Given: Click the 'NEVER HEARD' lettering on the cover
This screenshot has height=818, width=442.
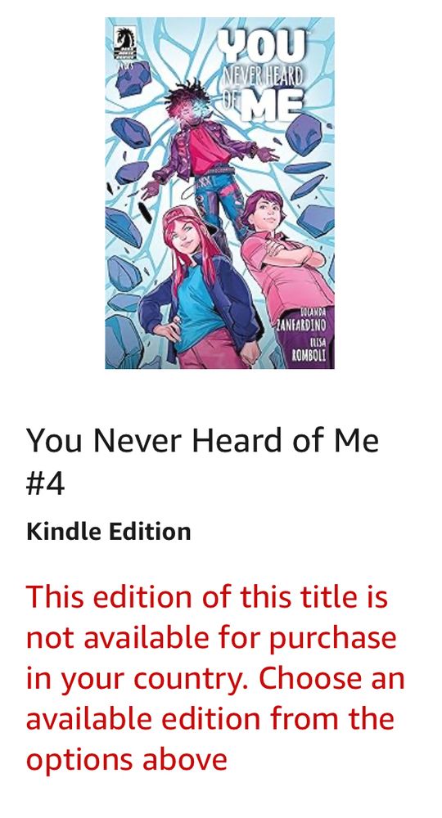Looking at the screenshot, I should click(x=263, y=79).
